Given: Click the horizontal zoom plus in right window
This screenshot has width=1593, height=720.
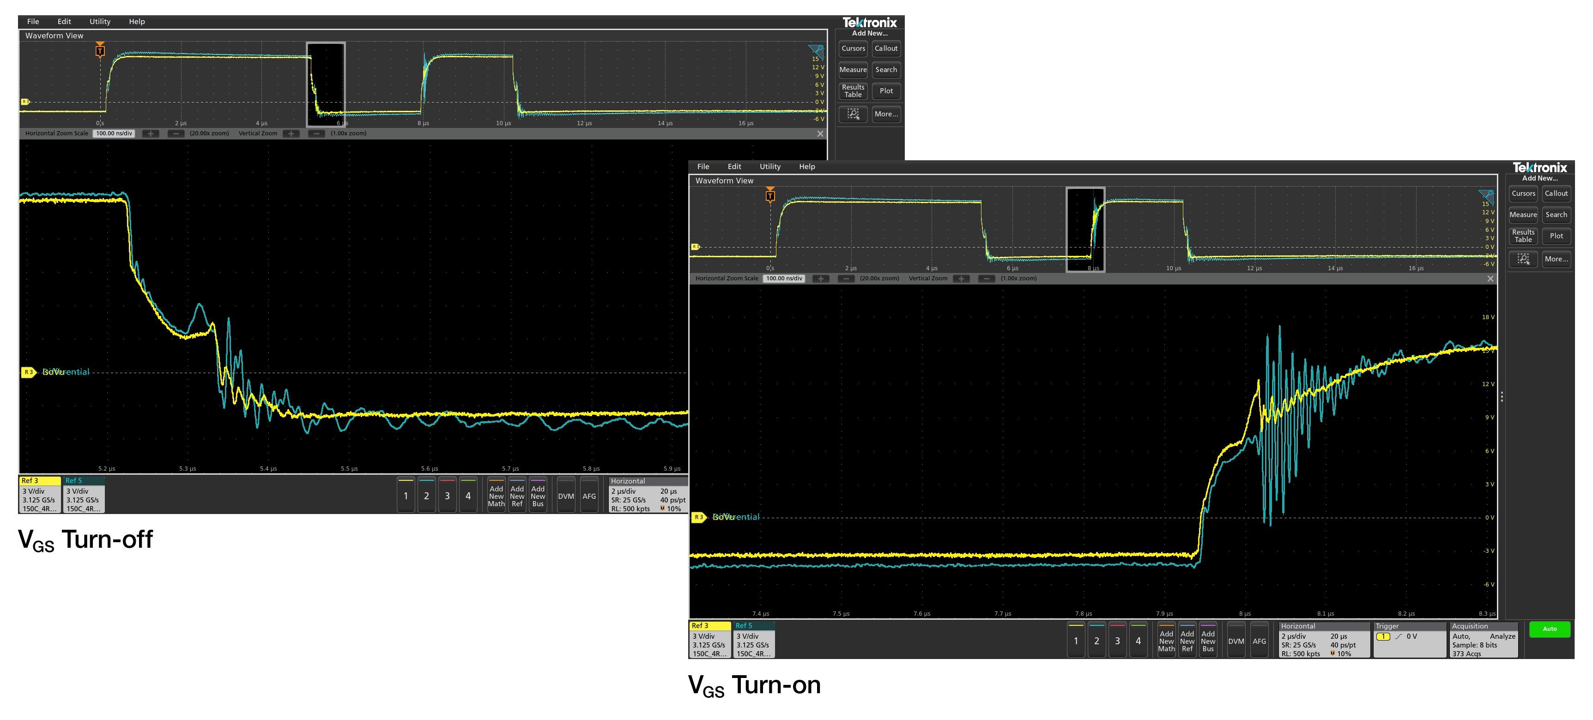Looking at the screenshot, I should pos(821,278).
